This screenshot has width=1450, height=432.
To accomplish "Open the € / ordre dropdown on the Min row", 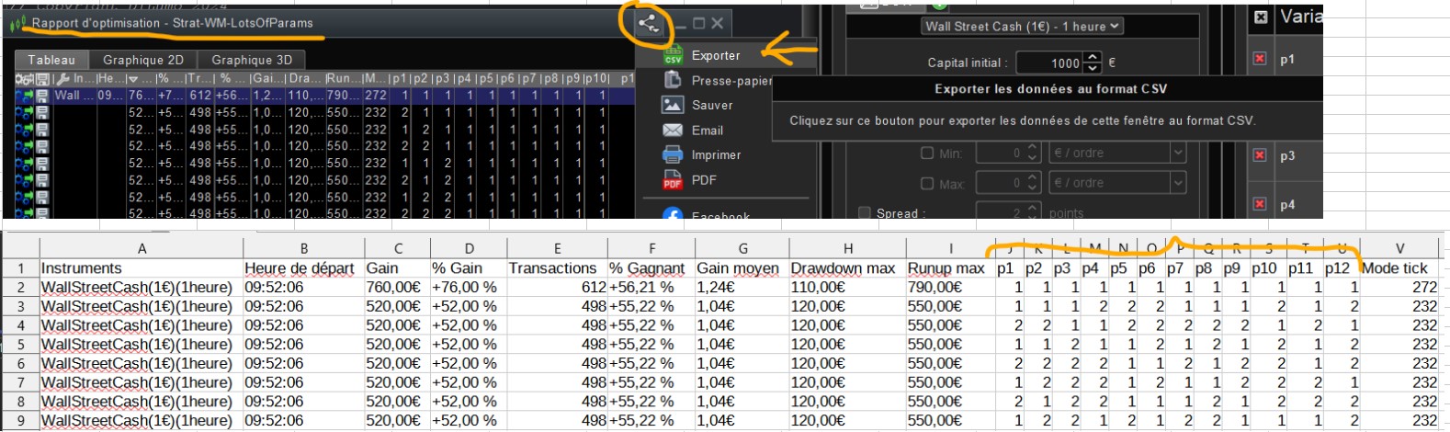I will (1117, 153).
